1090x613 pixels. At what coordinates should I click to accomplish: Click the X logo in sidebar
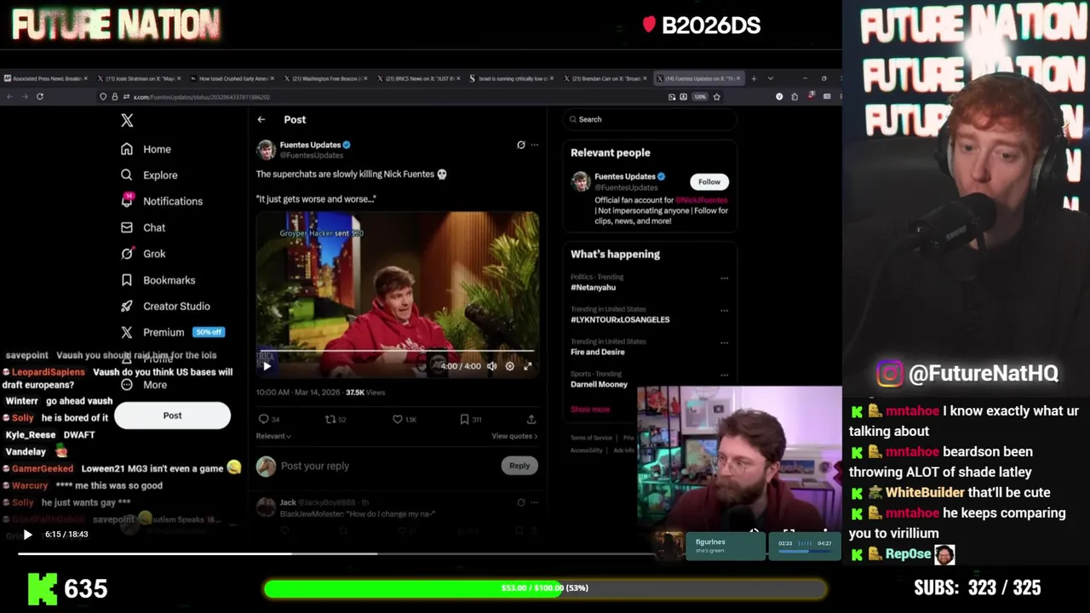point(127,121)
